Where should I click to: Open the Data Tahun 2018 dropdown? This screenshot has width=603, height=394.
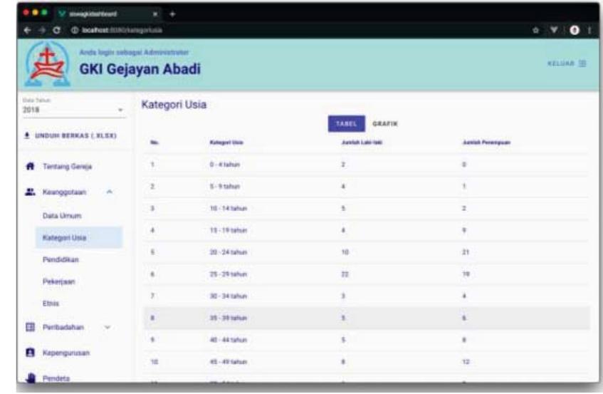click(x=73, y=110)
